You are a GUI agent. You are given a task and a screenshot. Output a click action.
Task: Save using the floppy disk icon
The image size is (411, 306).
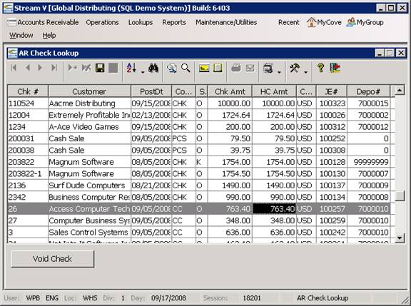pos(100,68)
